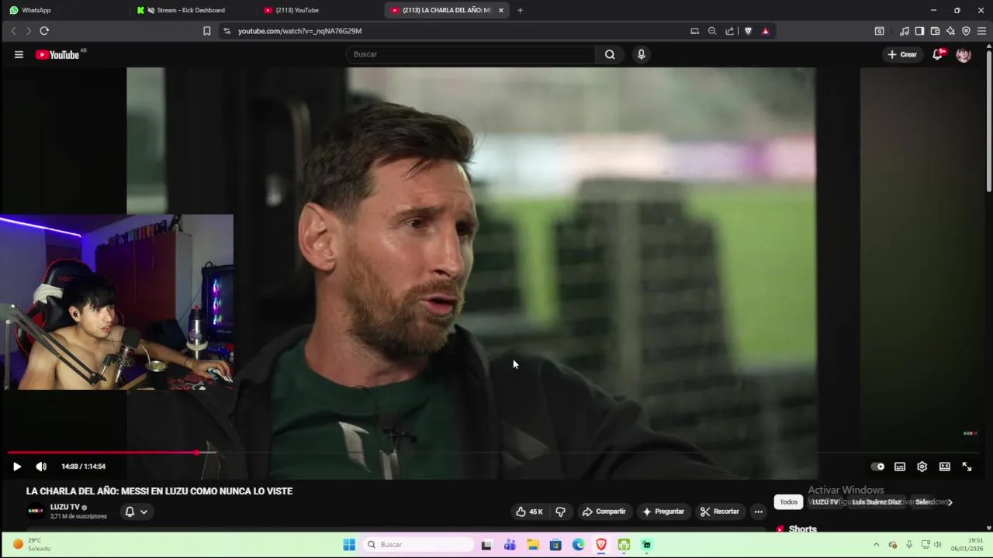This screenshot has height=558, width=993.
Task: Mute the video with the speaker icon
Action: click(x=41, y=467)
